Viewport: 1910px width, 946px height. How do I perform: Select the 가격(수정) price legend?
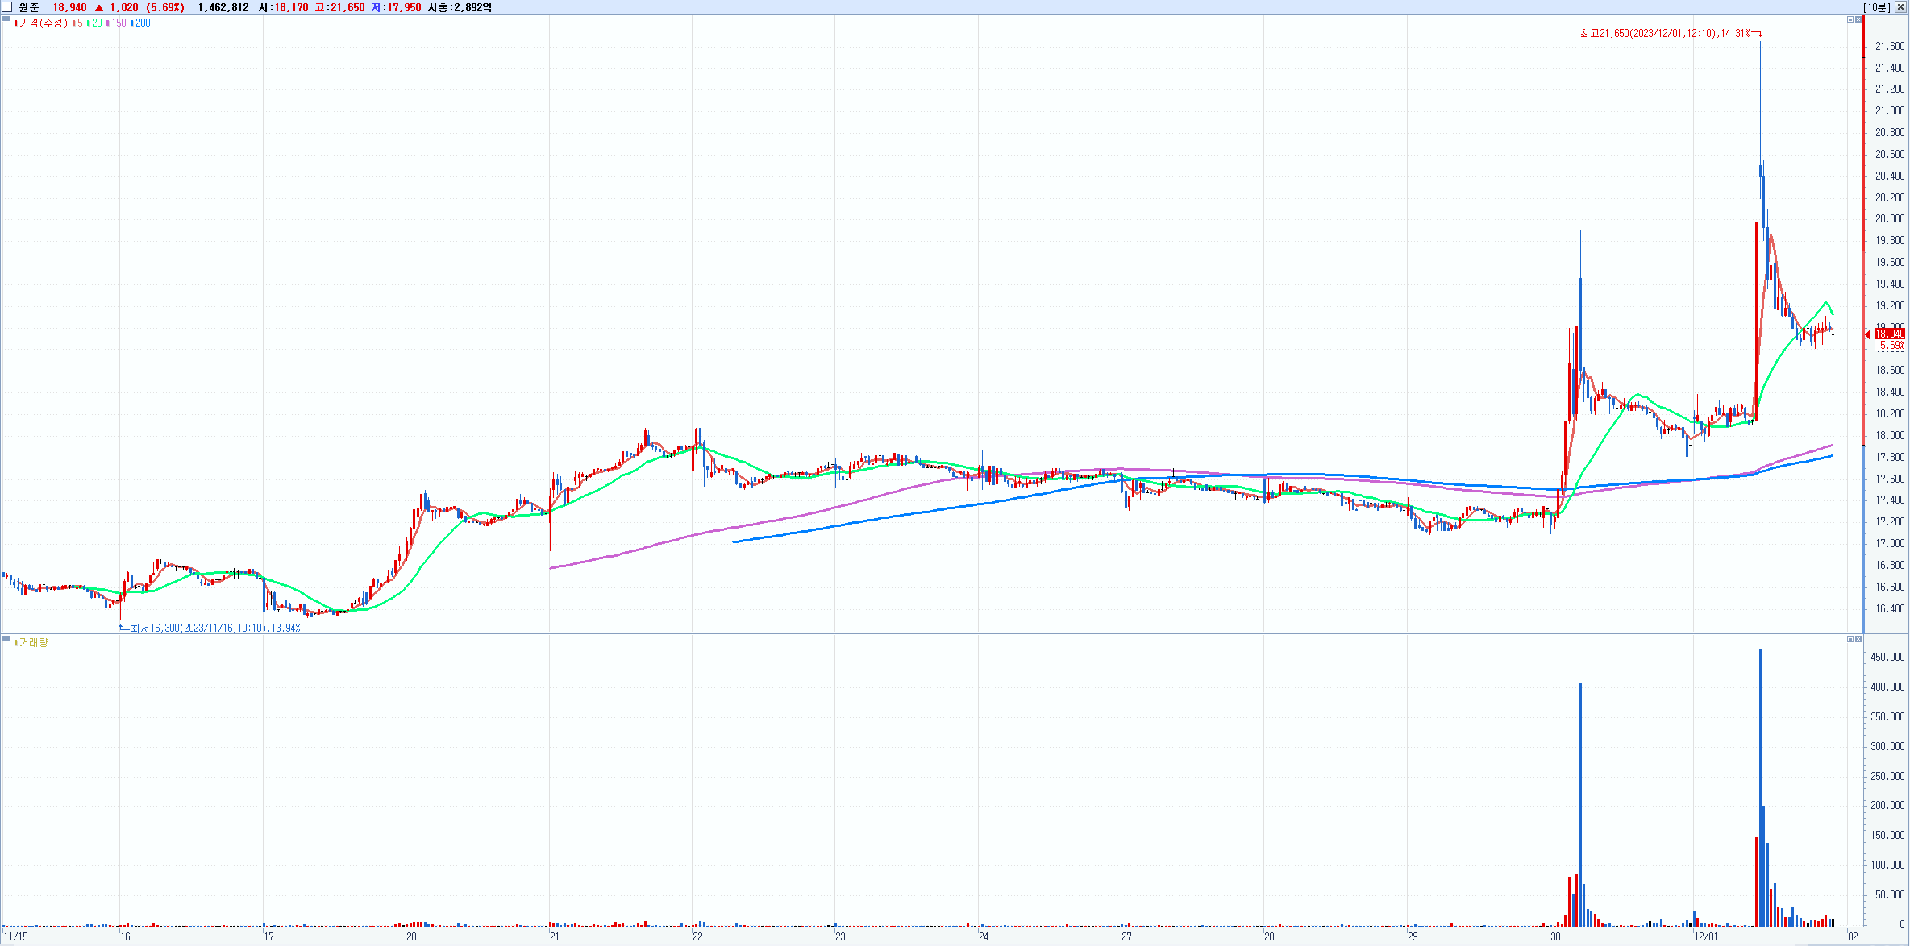pos(42,23)
